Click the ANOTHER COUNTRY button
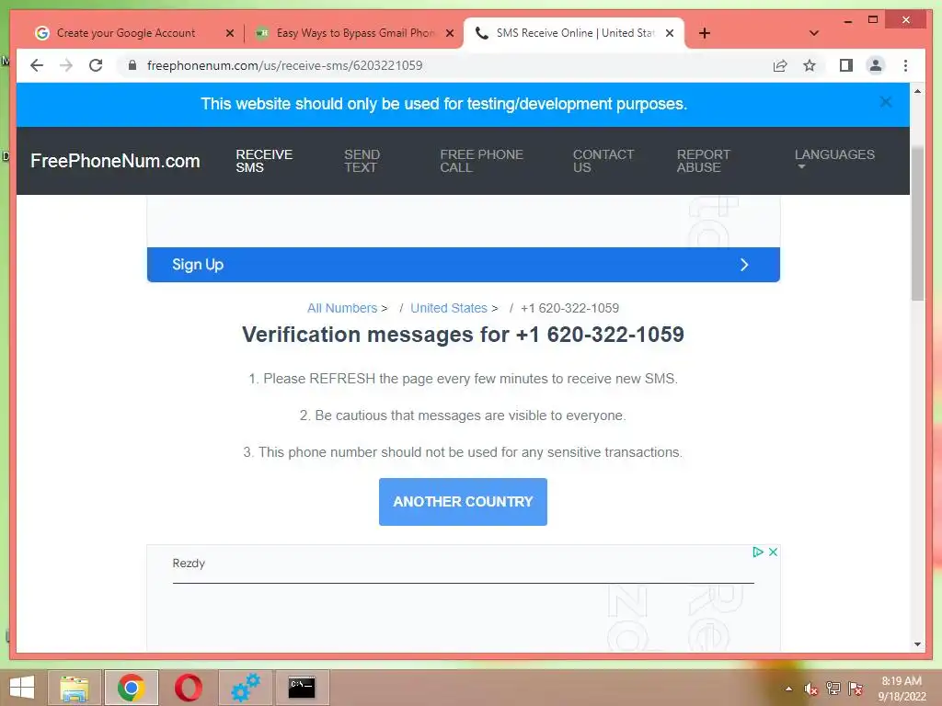 point(463,502)
